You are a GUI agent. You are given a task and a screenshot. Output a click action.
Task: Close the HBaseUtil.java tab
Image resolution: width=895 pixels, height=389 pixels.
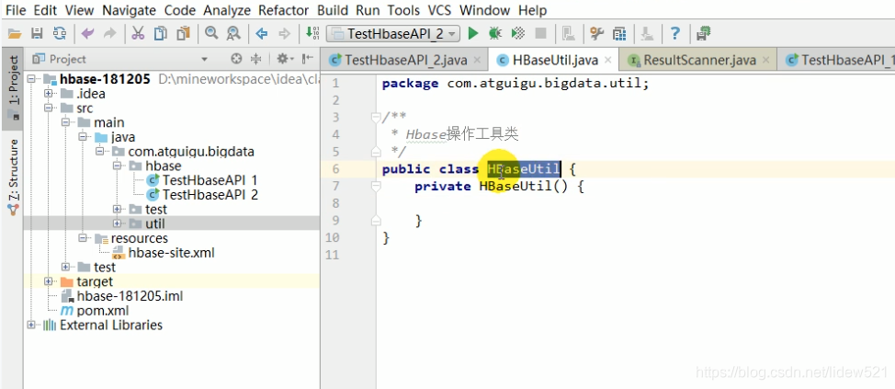pyautogui.click(x=608, y=60)
